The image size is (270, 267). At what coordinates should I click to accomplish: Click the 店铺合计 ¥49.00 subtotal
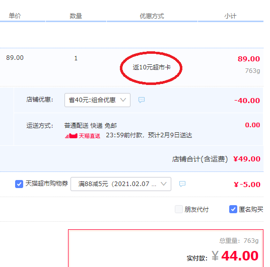point(247,159)
